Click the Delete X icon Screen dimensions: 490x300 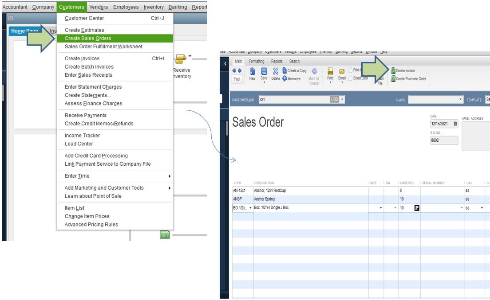276,71
